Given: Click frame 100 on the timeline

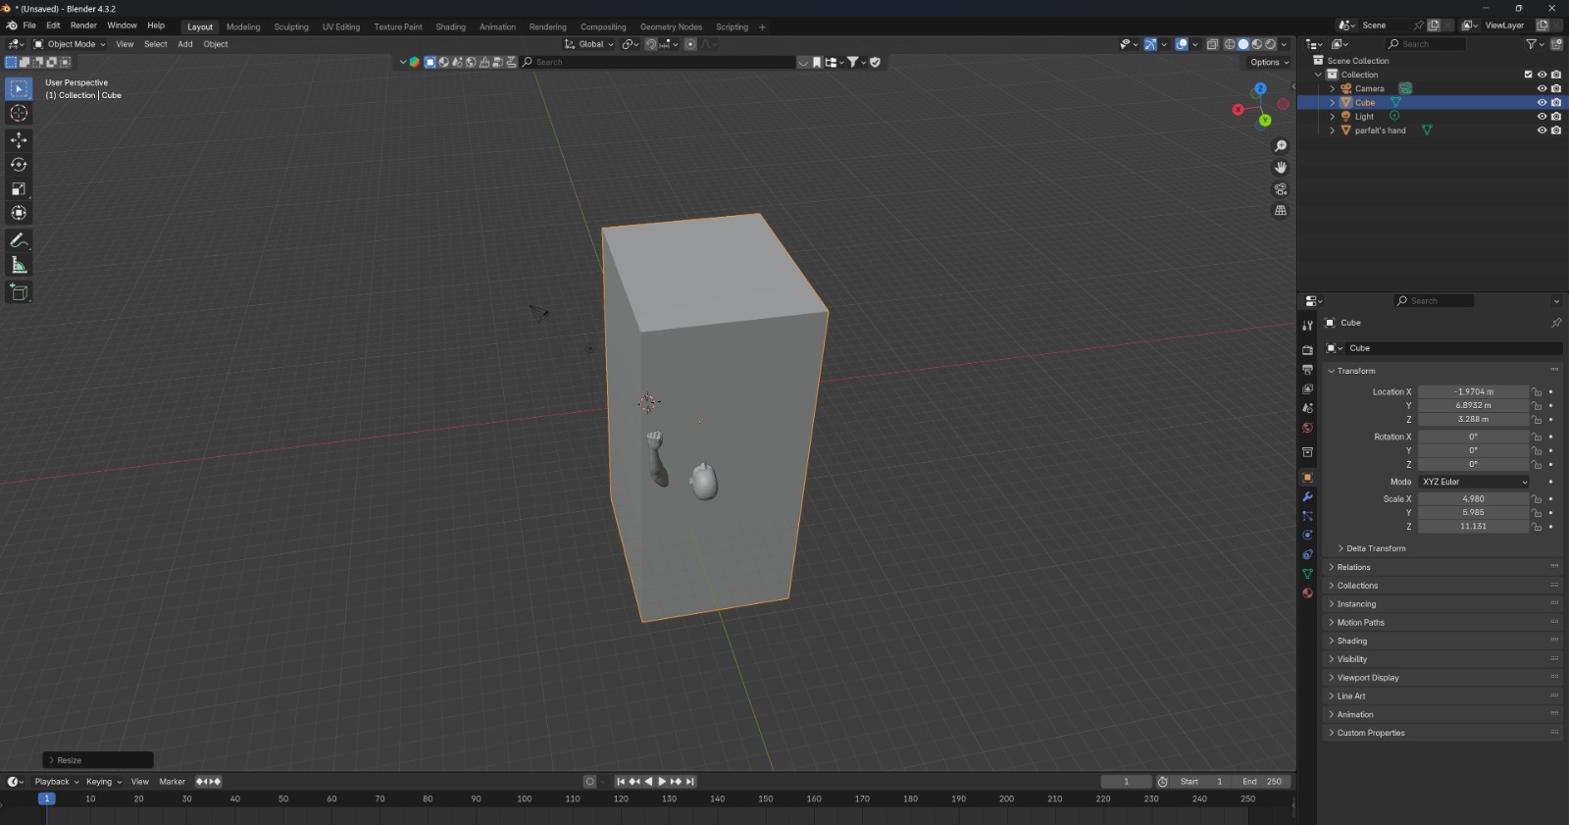Looking at the screenshot, I should point(525,799).
